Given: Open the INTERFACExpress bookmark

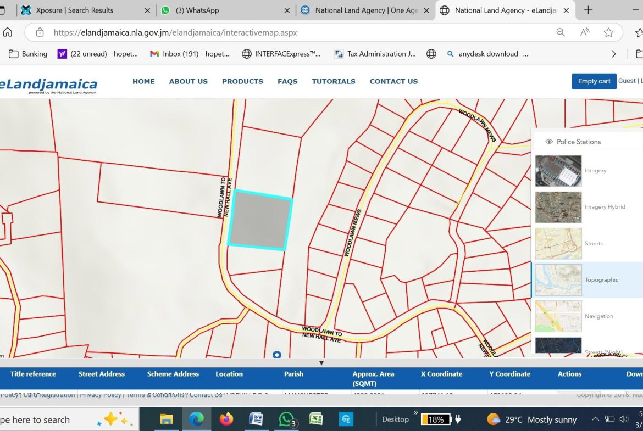Looking at the screenshot, I should tap(281, 54).
